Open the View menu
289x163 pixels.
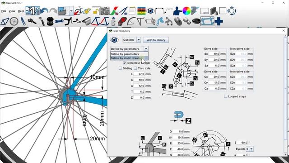[x=12, y=11]
